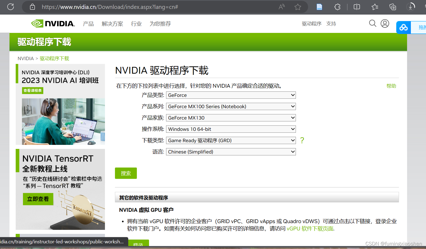Click 立即查看 button on TensorRT banner

click(x=38, y=199)
